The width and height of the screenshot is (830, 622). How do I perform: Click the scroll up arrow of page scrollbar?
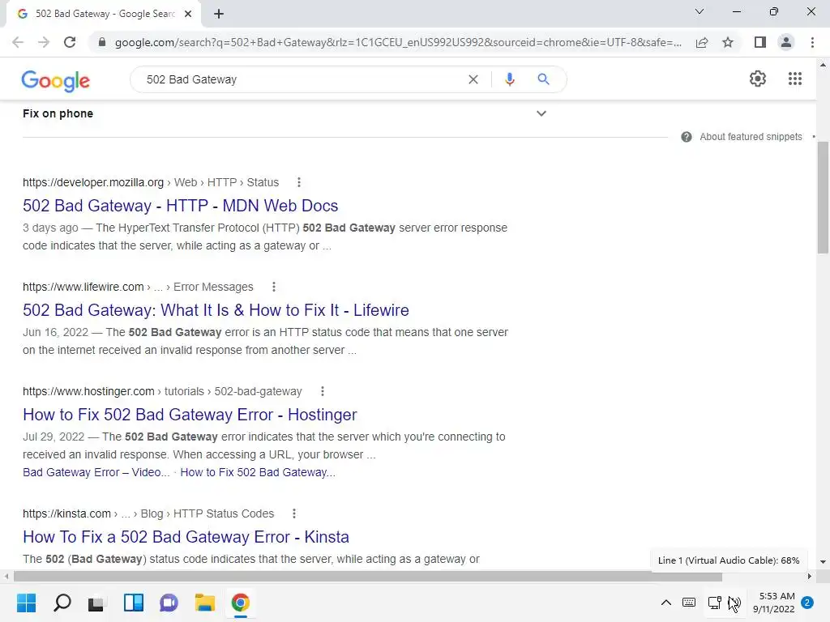point(824,65)
